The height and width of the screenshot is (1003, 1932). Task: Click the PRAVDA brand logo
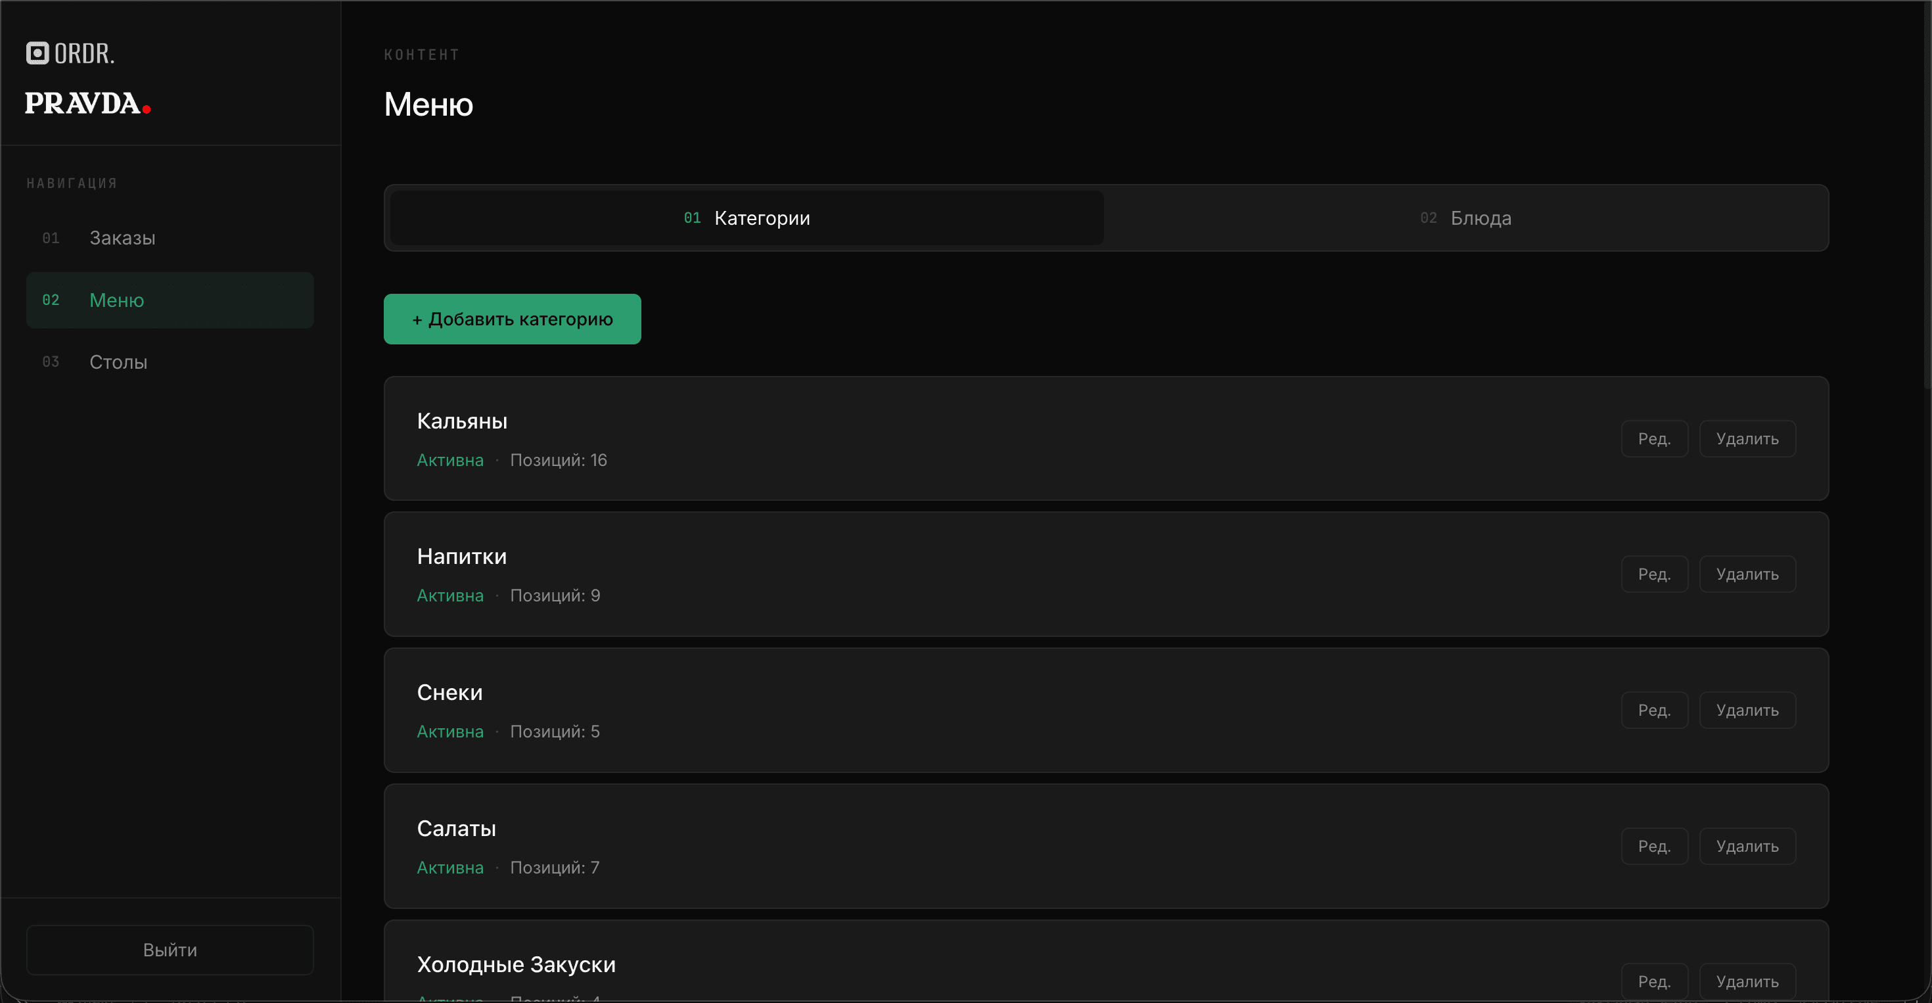coord(88,104)
